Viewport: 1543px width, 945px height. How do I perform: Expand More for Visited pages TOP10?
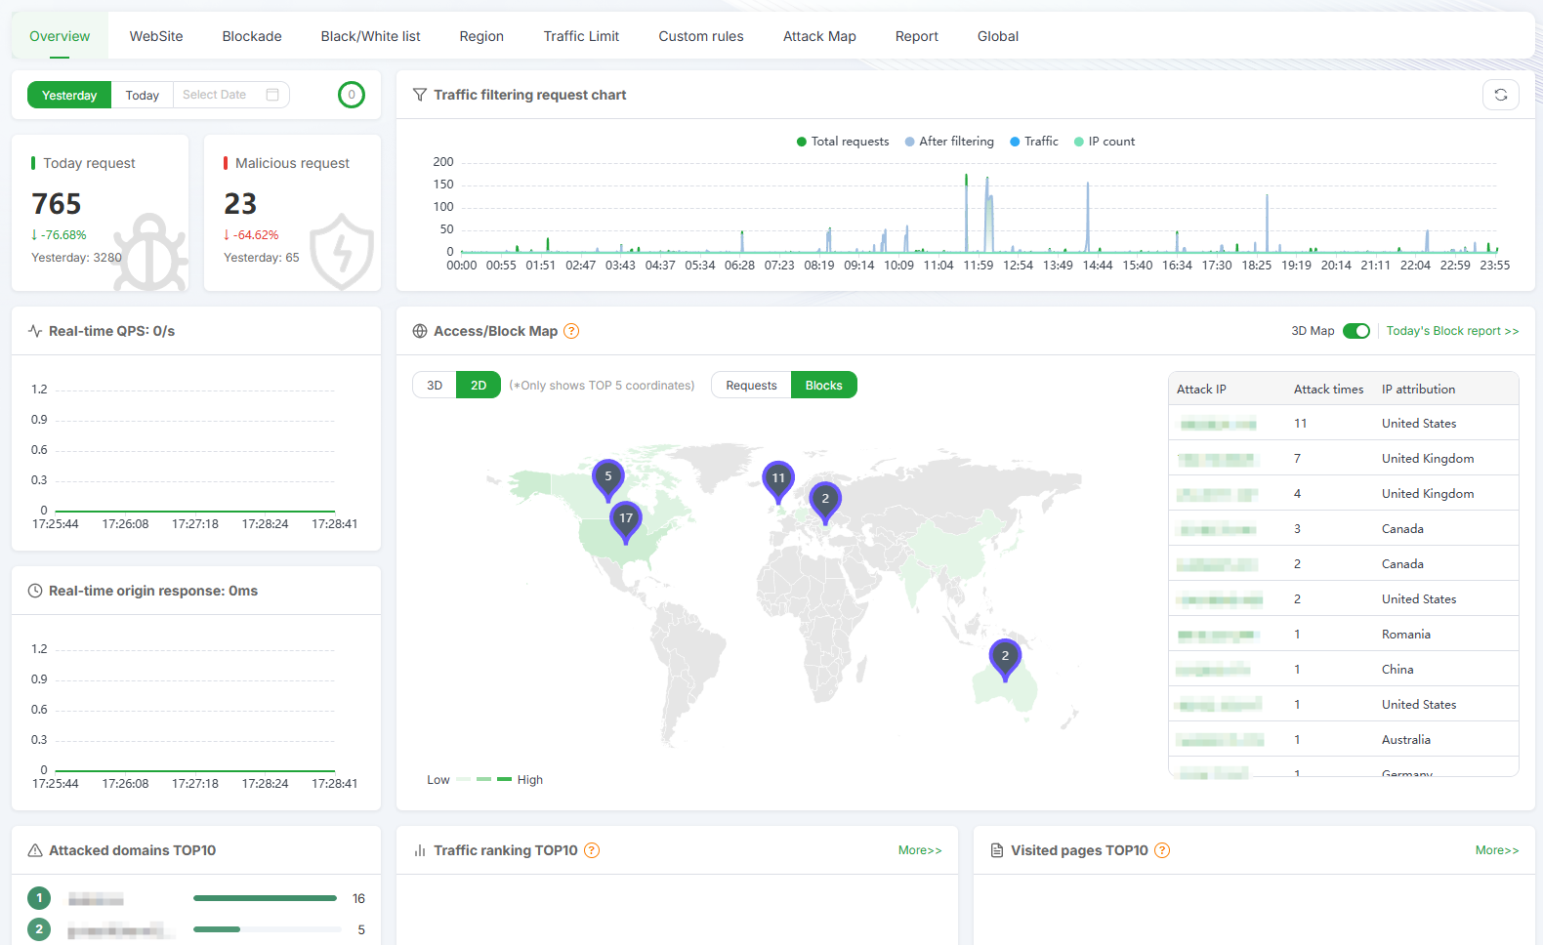coord(1496,850)
